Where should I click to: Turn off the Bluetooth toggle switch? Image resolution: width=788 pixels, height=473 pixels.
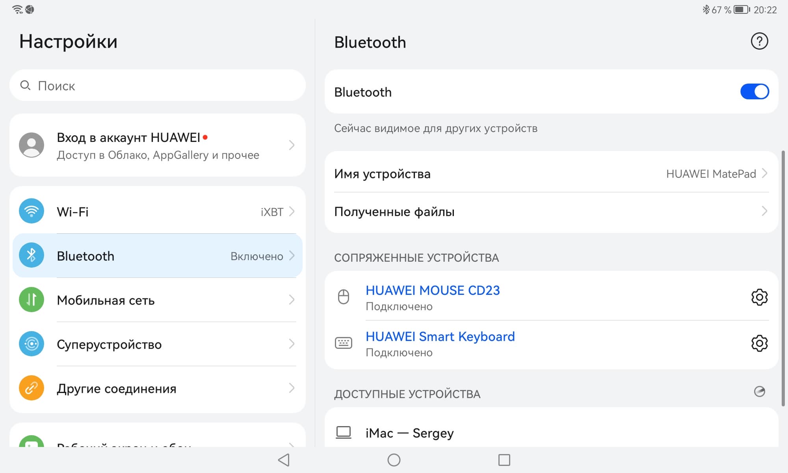point(754,92)
